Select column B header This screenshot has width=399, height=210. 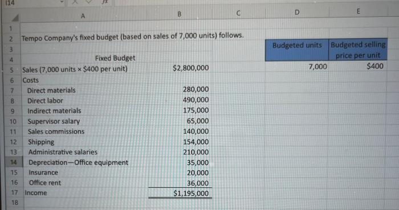pyautogui.click(x=179, y=14)
